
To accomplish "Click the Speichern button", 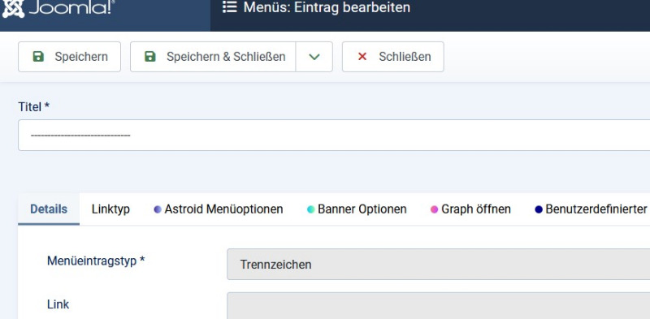I will click(69, 57).
